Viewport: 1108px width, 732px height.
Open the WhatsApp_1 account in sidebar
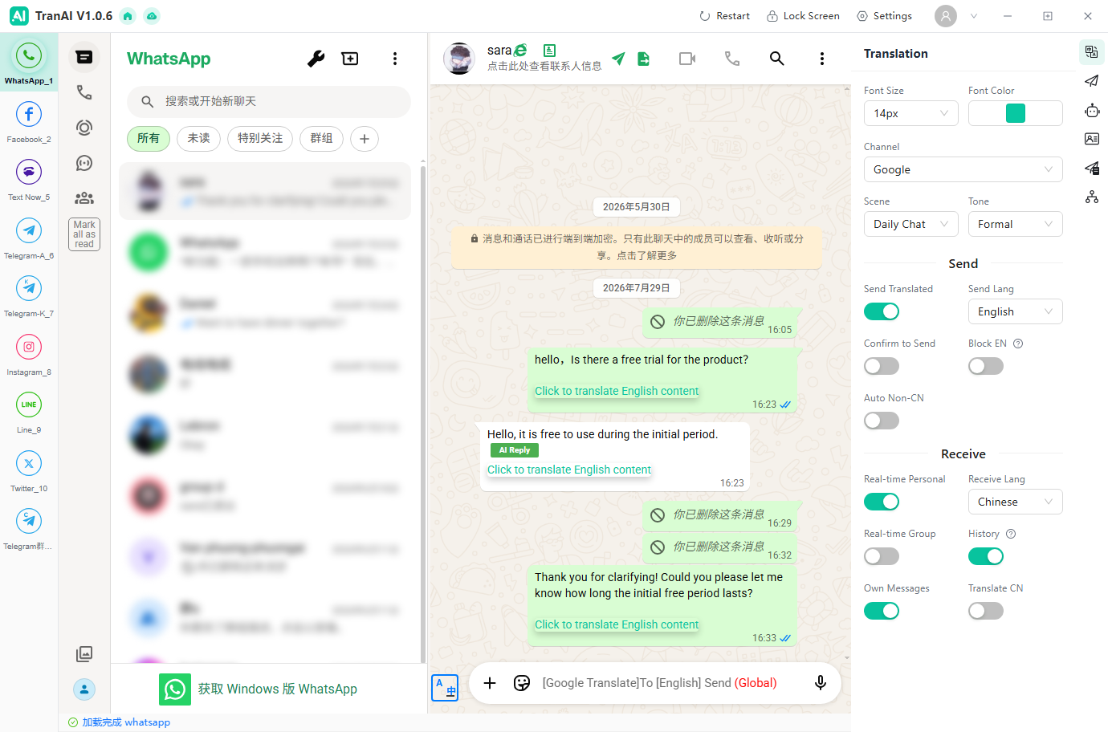click(29, 63)
